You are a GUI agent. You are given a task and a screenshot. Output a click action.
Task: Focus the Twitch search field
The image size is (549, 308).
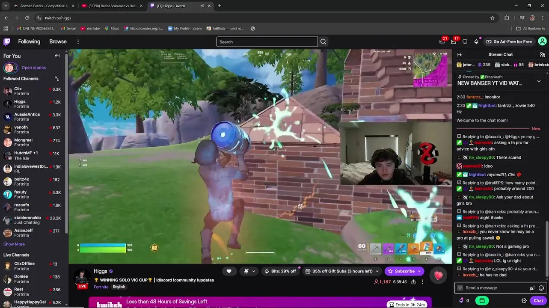[267, 42]
